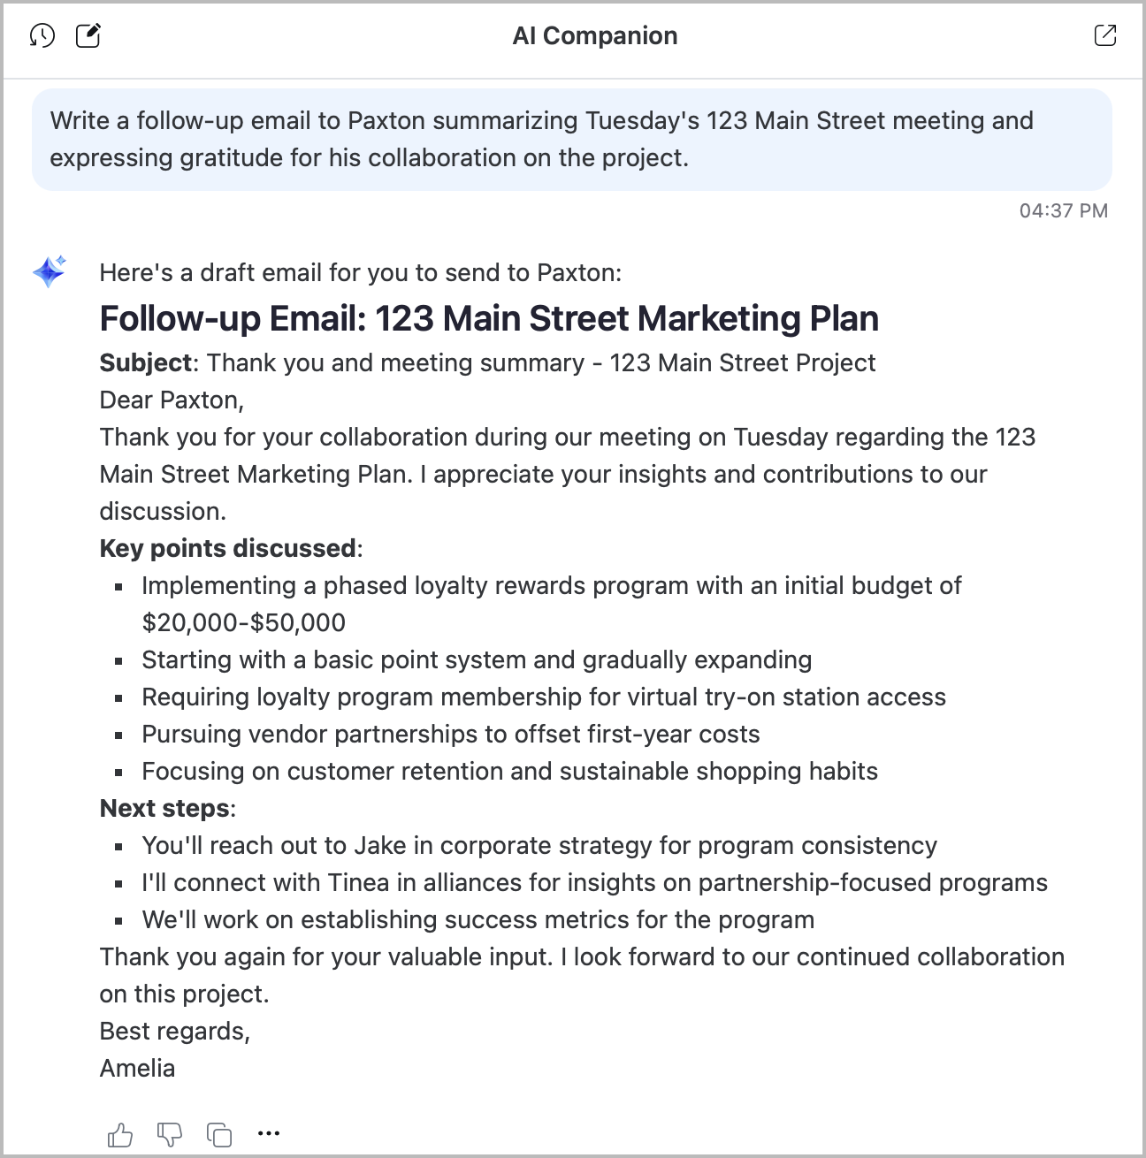The image size is (1146, 1158).
Task: Click the bullet mentioning Jake in corporate strategy
Action: 539,846
